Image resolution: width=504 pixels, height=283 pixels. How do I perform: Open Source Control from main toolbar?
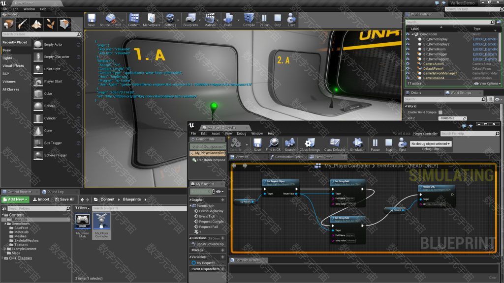pyautogui.click(x=110, y=19)
